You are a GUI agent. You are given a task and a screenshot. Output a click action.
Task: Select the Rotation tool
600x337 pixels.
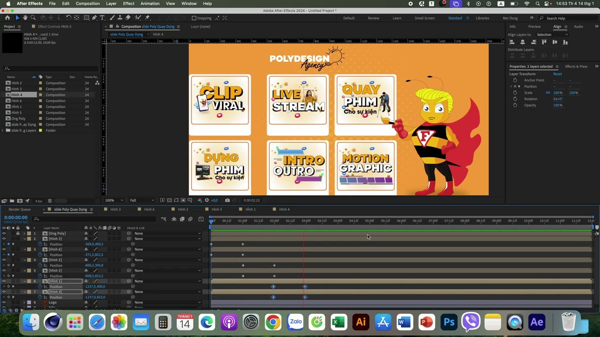[69, 18]
